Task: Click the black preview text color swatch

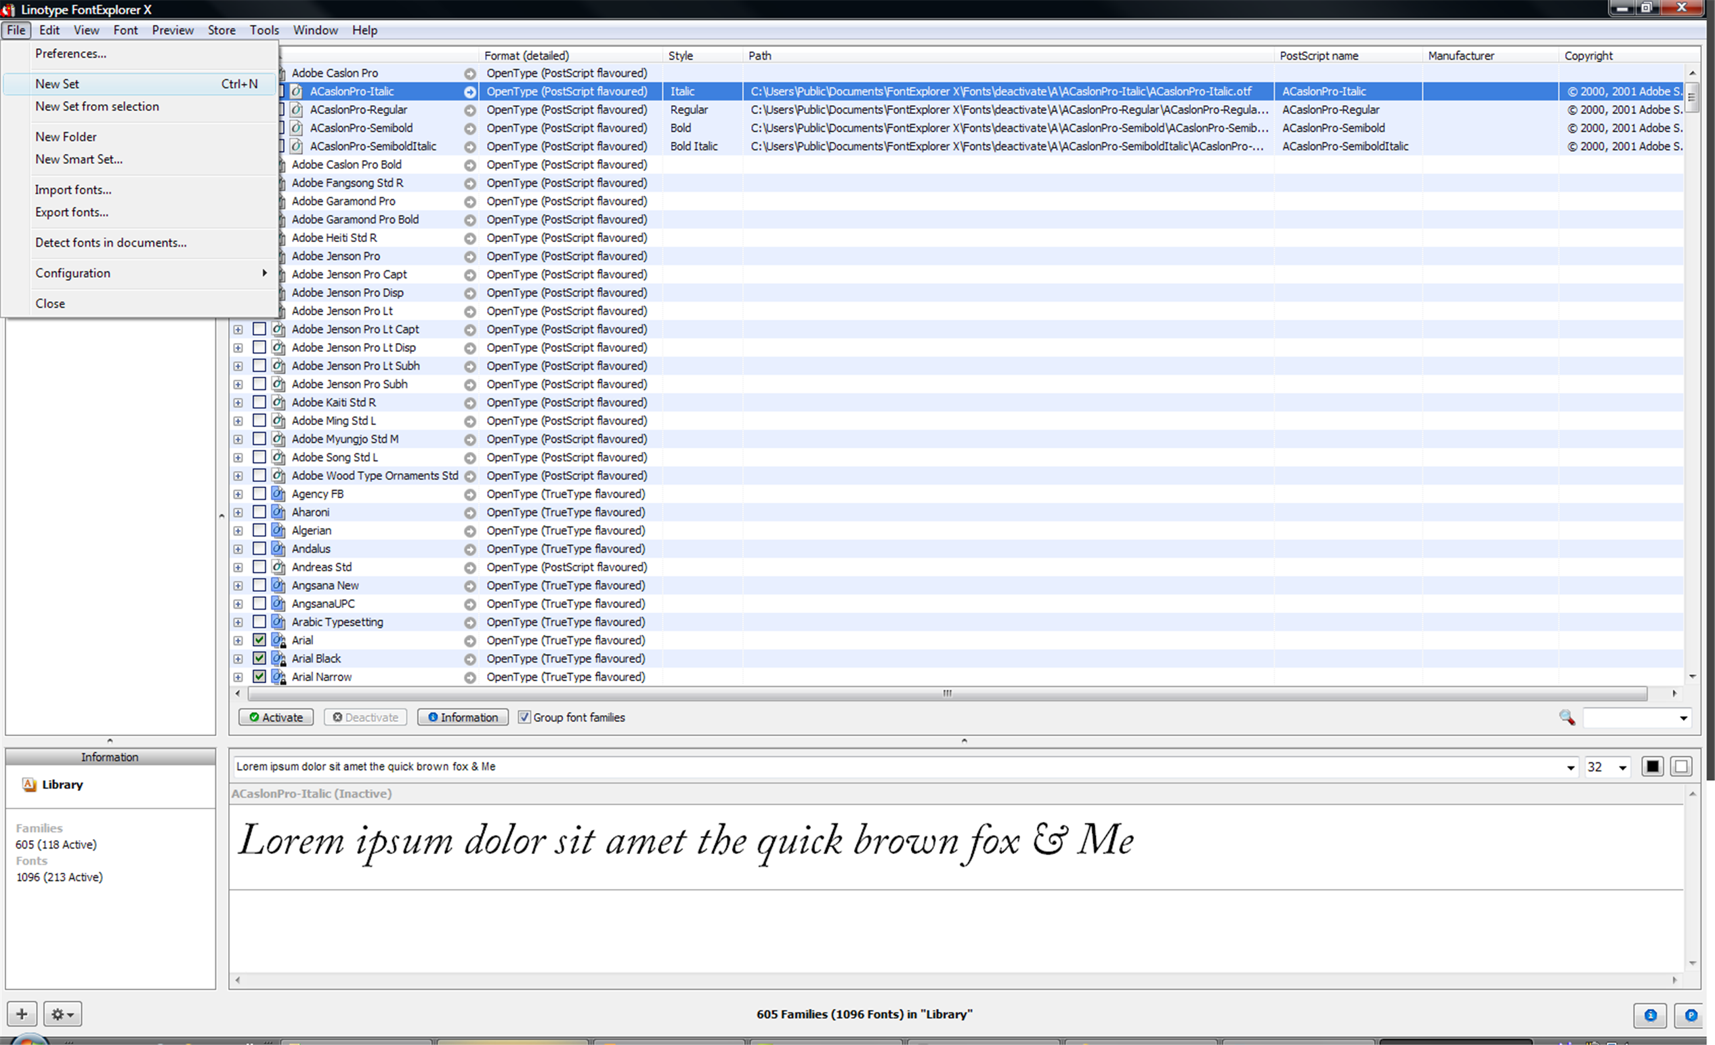Action: (x=1653, y=766)
